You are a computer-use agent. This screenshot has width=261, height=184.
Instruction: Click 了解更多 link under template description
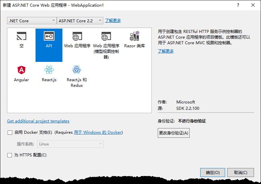point(166,51)
